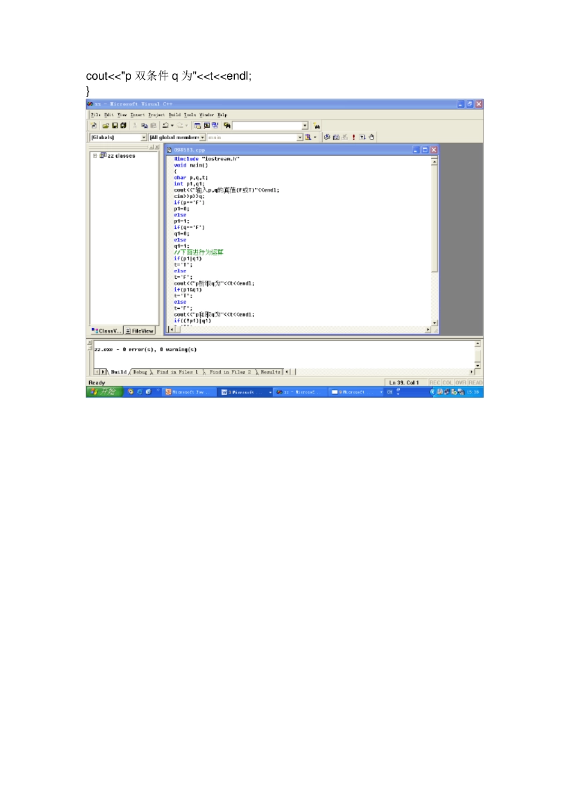Click the Go debug toolbar icon
Viewport: 569px width, 806px height.
click(x=363, y=137)
